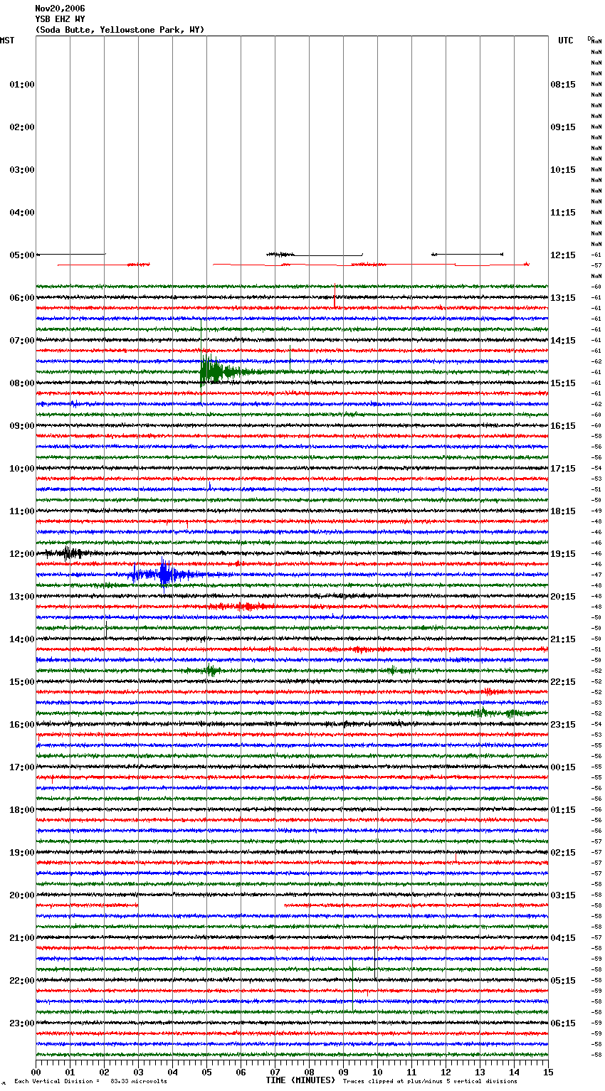
Task: Click the 23:15 UTC time label
Action: click(563, 725)
